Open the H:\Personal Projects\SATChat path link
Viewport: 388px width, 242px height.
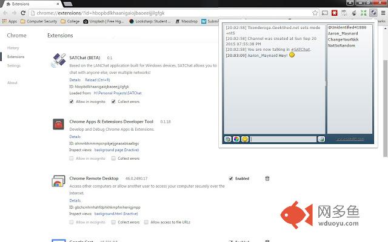(118, 93)
